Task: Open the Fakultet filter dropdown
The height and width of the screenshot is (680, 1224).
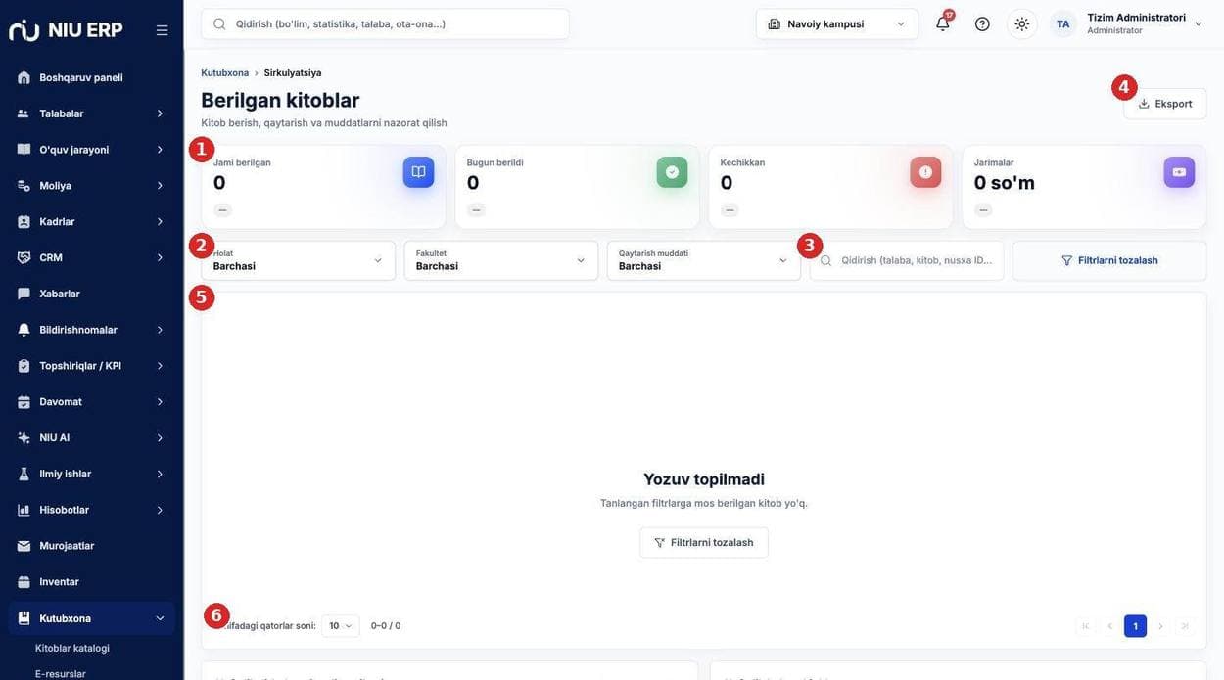Action: (501, 260)
